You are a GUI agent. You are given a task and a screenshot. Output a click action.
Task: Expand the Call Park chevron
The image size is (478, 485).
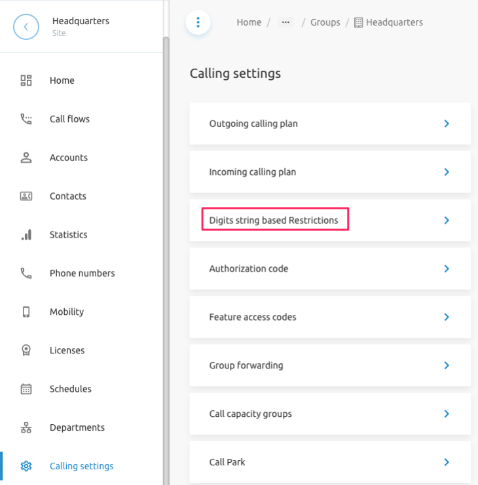point(447,462)
